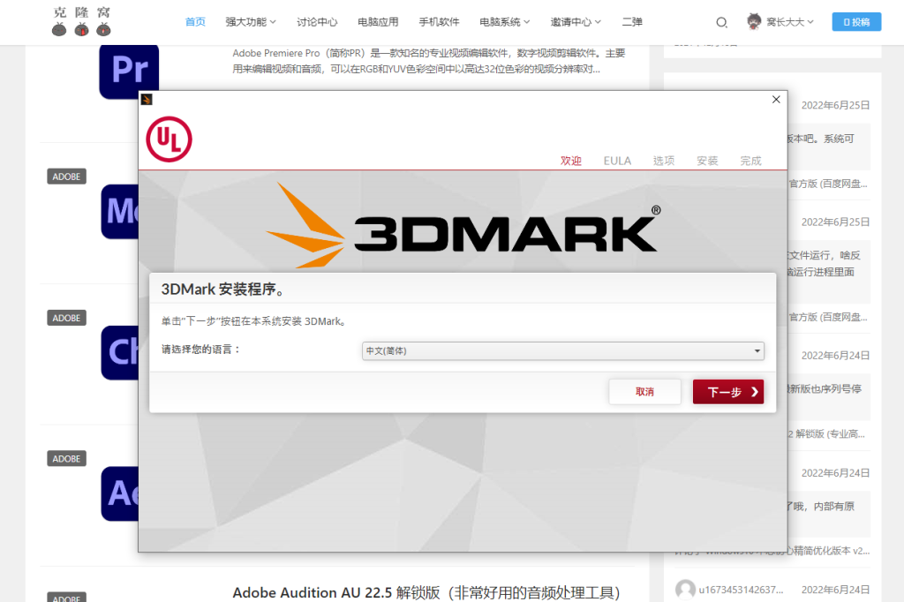Expand the 强大功能 navigation menu
This screenshot has height=602, width=904.
[251, 22]
